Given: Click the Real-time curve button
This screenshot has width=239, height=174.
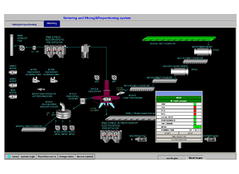Looking at the screenshot, I should point(47,157).
